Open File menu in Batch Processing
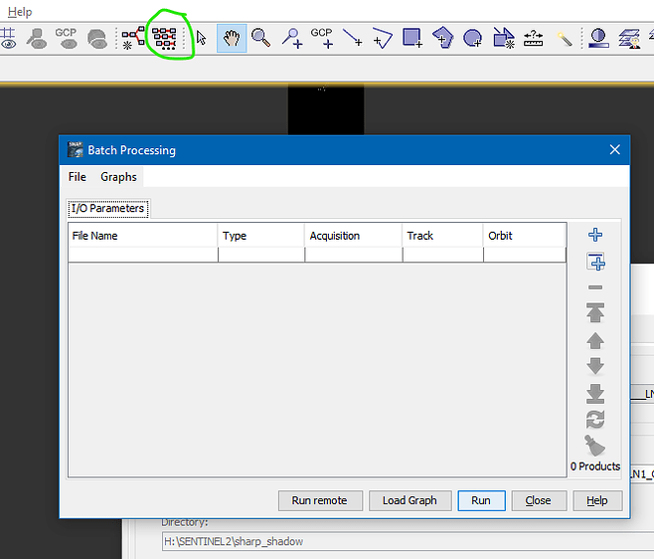Screen dimensions: 654x559 tap(78, 177)
